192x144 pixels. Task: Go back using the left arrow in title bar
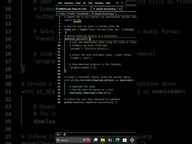118,3
